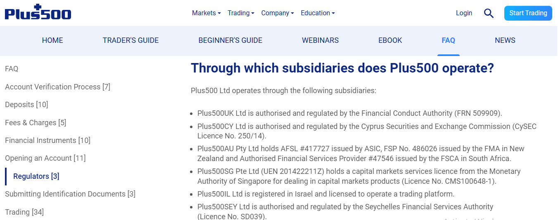
Task: Open Financial Instruments FAQ category
Action: tap(47, 140)
